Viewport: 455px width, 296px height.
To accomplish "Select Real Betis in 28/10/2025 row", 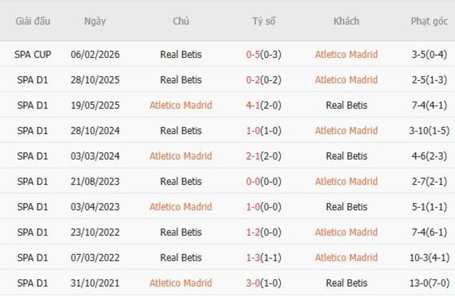I will (181, 80).
